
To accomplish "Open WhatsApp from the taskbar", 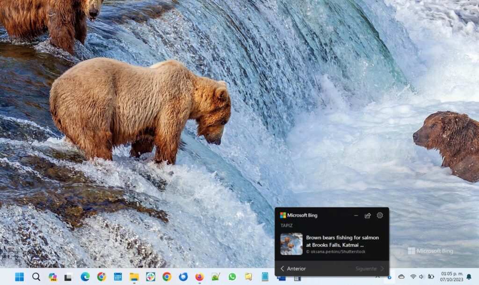I will [232, 277].
